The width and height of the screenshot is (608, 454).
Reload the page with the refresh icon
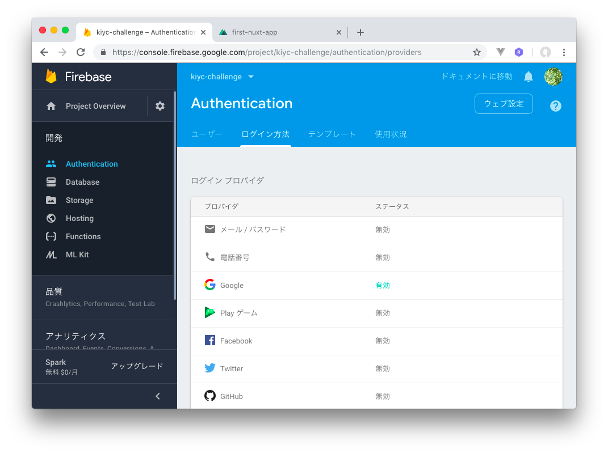click(81, 52)
